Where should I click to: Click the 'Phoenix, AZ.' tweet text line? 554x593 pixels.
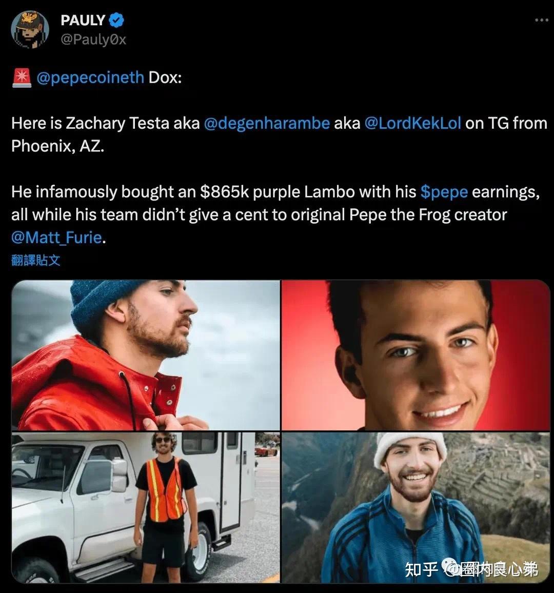(57, 146)
